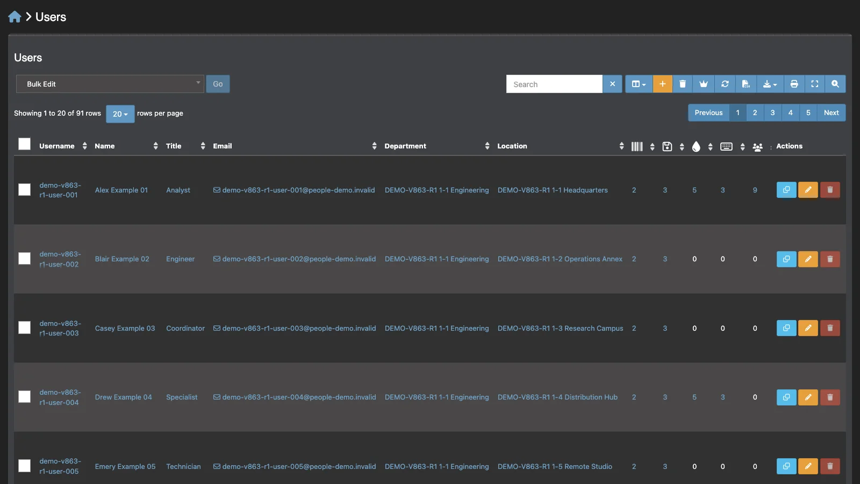Edit user Drew Example 04
This screenshot has width=860, height=484.
click(808, 397)
